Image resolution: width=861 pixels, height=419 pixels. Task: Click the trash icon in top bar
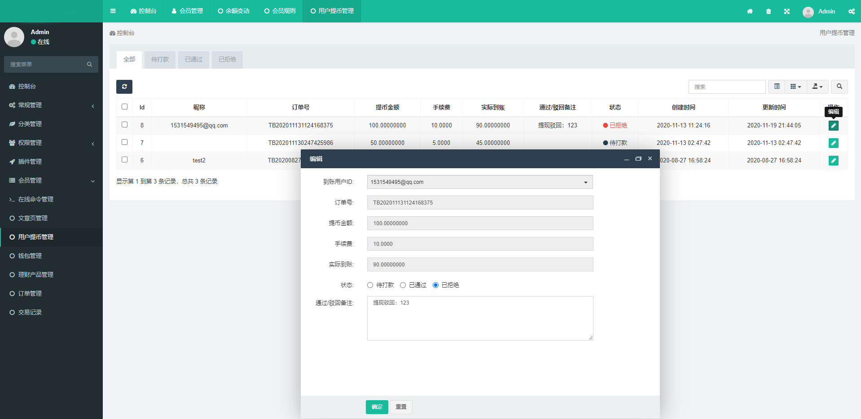click(x=769, y=11)
